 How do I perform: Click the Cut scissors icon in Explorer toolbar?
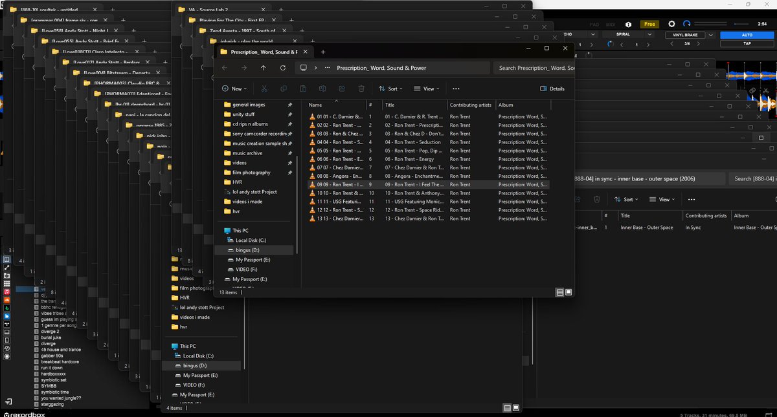[264, 89]
